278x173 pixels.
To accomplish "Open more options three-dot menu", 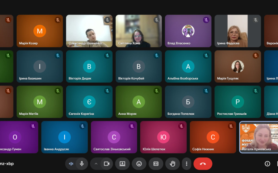I will [187, 164].
